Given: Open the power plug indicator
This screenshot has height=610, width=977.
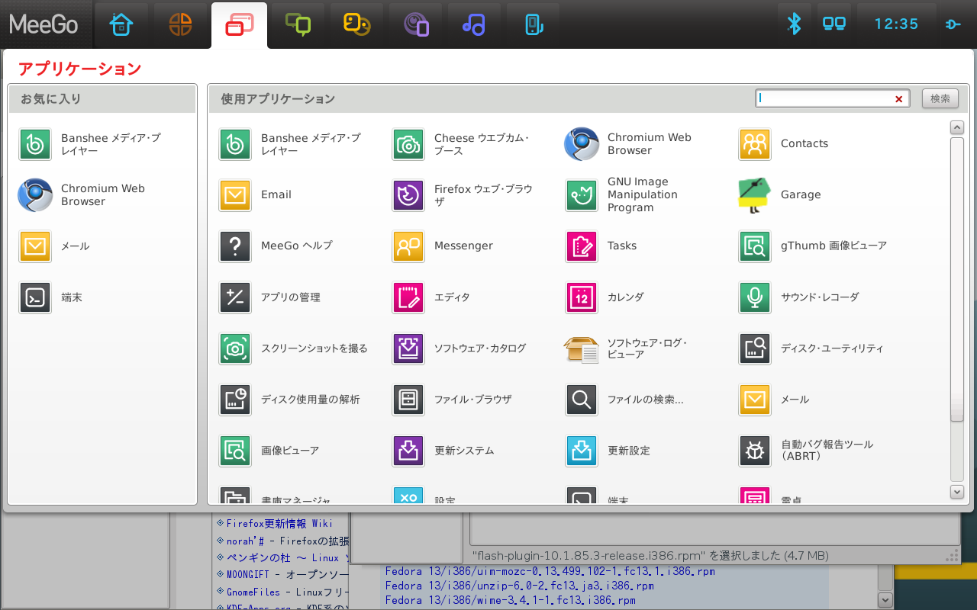Looking at the screenshot, I should pos(954,24).
